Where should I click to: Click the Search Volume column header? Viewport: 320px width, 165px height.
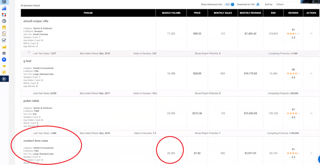pyautogui.click(x=171, y=13)
